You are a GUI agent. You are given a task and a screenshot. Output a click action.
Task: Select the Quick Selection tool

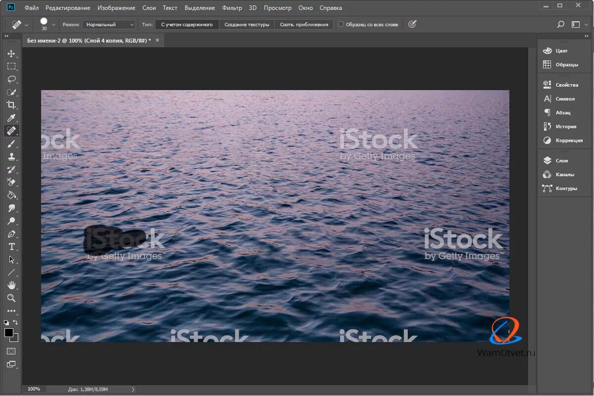click(x=11, y=92)
